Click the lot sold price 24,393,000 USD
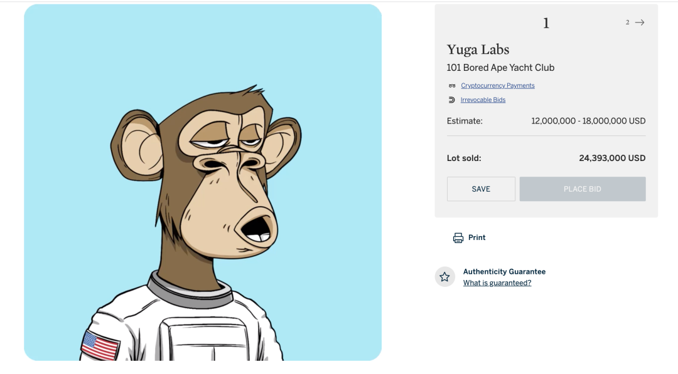Screen dimensions: 678x374 tap(612, 158)
